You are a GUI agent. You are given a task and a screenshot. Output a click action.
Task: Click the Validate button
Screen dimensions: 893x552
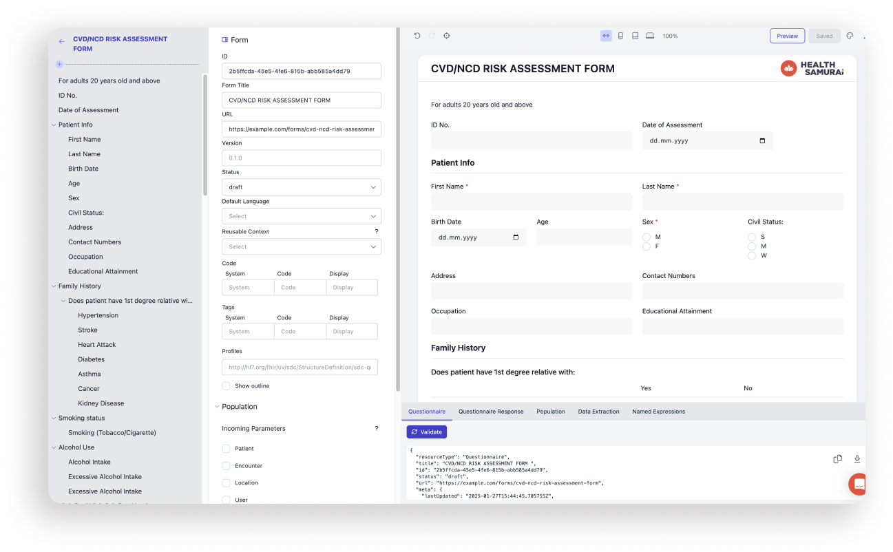427,432
